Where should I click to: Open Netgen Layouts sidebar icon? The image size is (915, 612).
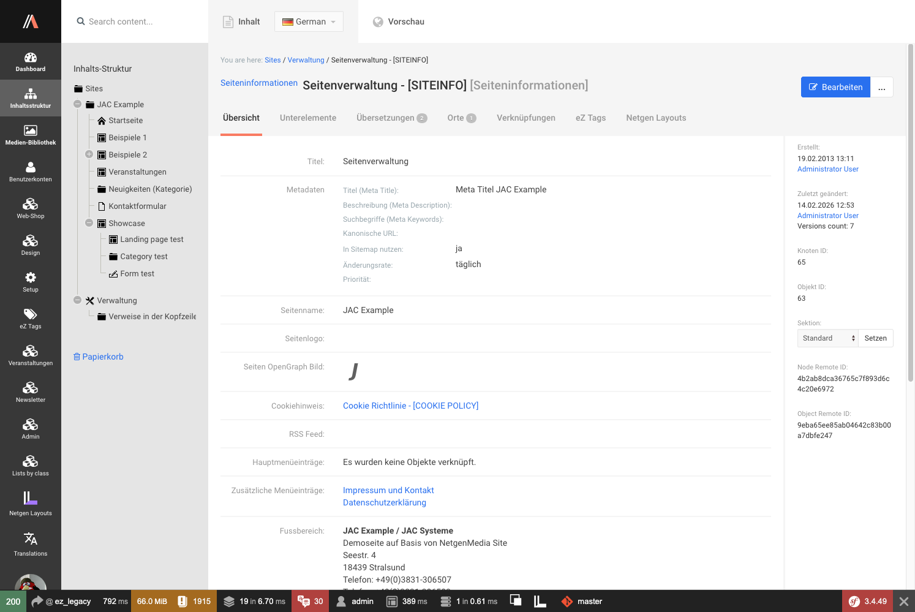tap(31, 504)
